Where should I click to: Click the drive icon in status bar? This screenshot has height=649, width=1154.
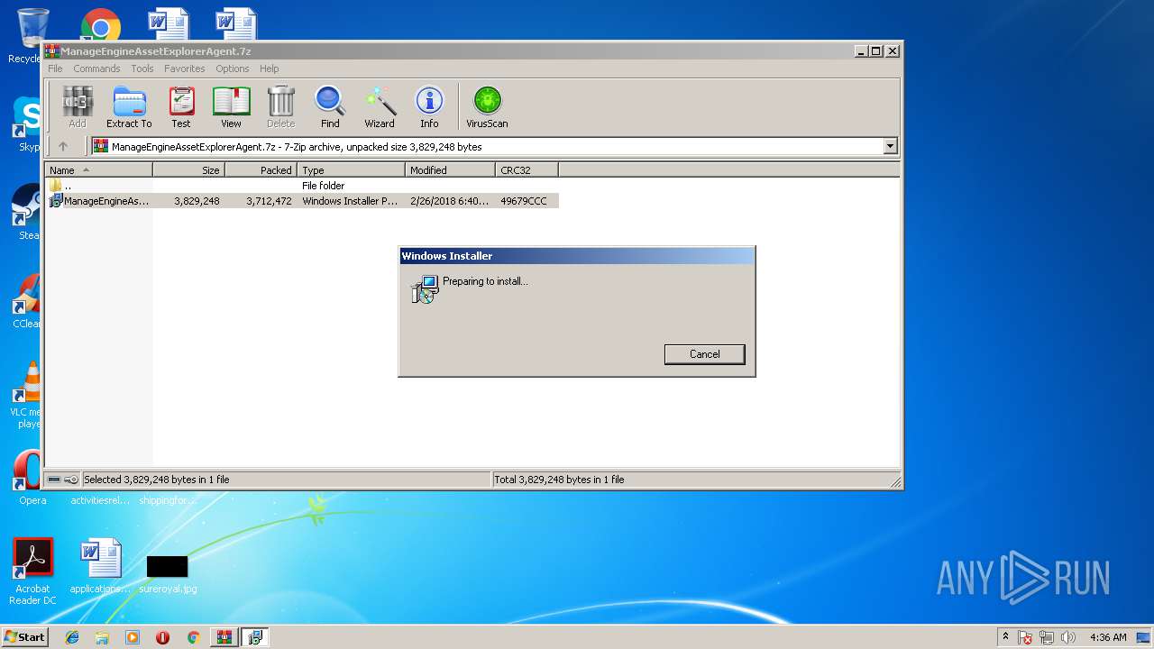[54, 480]
